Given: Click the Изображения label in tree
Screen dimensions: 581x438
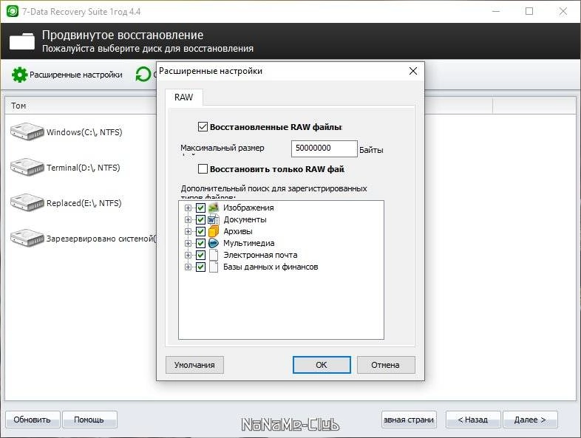Looking at the screenshot, I should click(x=248, y=208).
